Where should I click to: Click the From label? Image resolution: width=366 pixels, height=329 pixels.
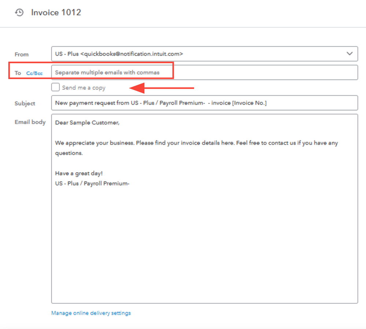pos(22,54)
